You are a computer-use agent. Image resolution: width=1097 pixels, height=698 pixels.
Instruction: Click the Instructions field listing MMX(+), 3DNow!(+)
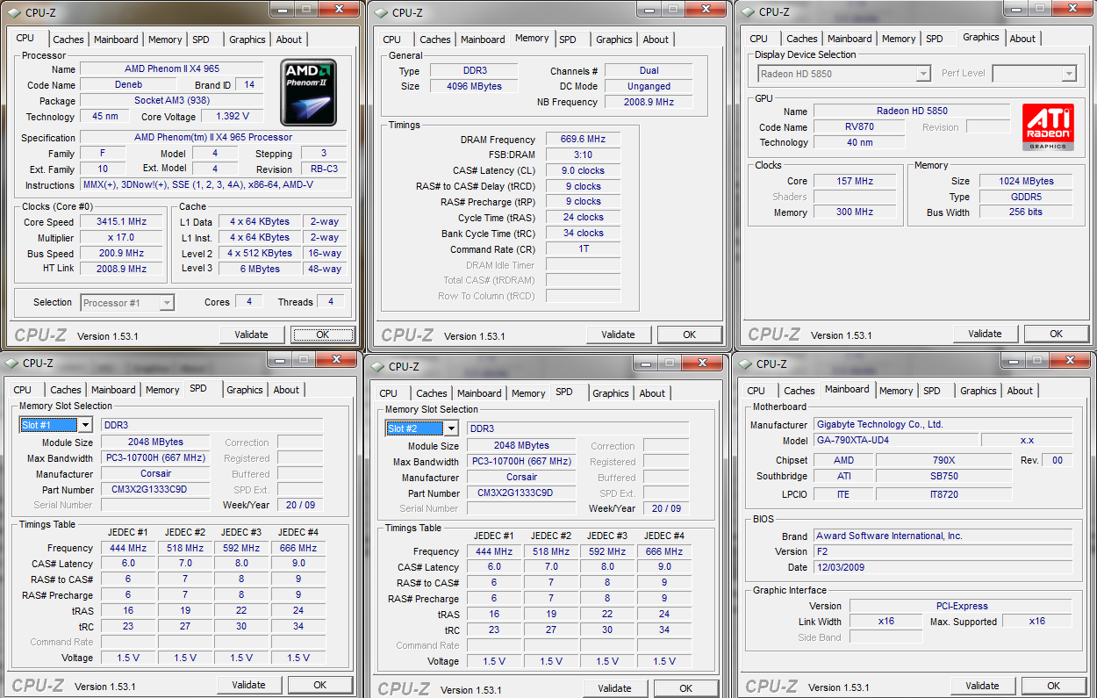[x=213, y=185]
